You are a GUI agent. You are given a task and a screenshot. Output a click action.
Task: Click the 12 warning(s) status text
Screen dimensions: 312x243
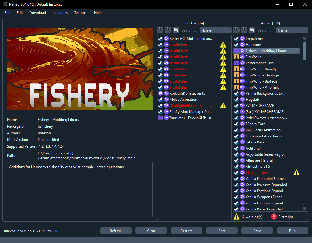pyautogui.click(x=252, y=217)
